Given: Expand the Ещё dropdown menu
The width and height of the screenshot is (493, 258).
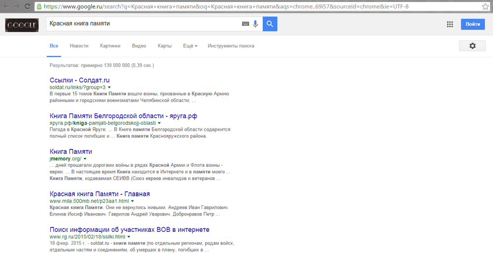Looking at the screenshot, I should (190, 46).
